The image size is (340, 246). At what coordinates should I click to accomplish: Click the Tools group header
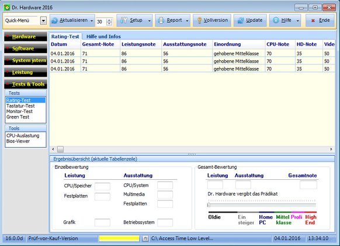click(26, 128)
